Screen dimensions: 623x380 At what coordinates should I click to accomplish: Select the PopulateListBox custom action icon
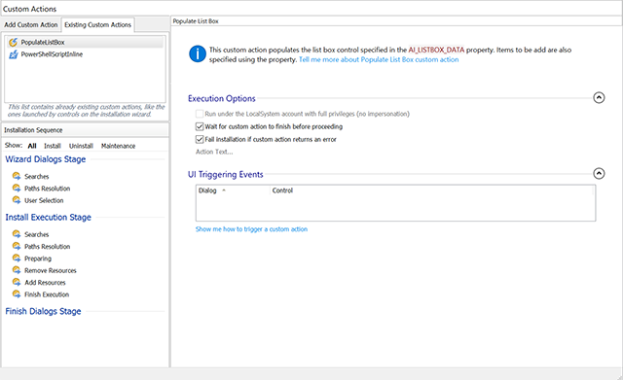pyautogui.click(x=13, y=42)
